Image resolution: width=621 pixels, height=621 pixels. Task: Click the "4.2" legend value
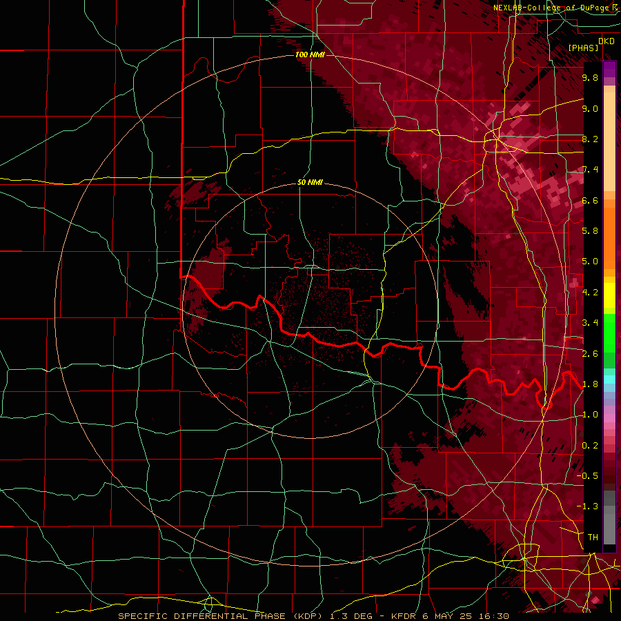point(590,292)
